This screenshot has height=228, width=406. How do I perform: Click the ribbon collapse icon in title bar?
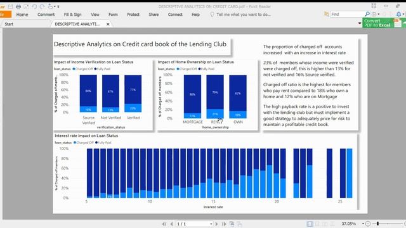386,6
